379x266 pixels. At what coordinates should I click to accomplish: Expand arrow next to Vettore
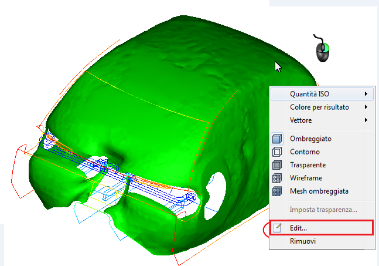coord(366,120)
